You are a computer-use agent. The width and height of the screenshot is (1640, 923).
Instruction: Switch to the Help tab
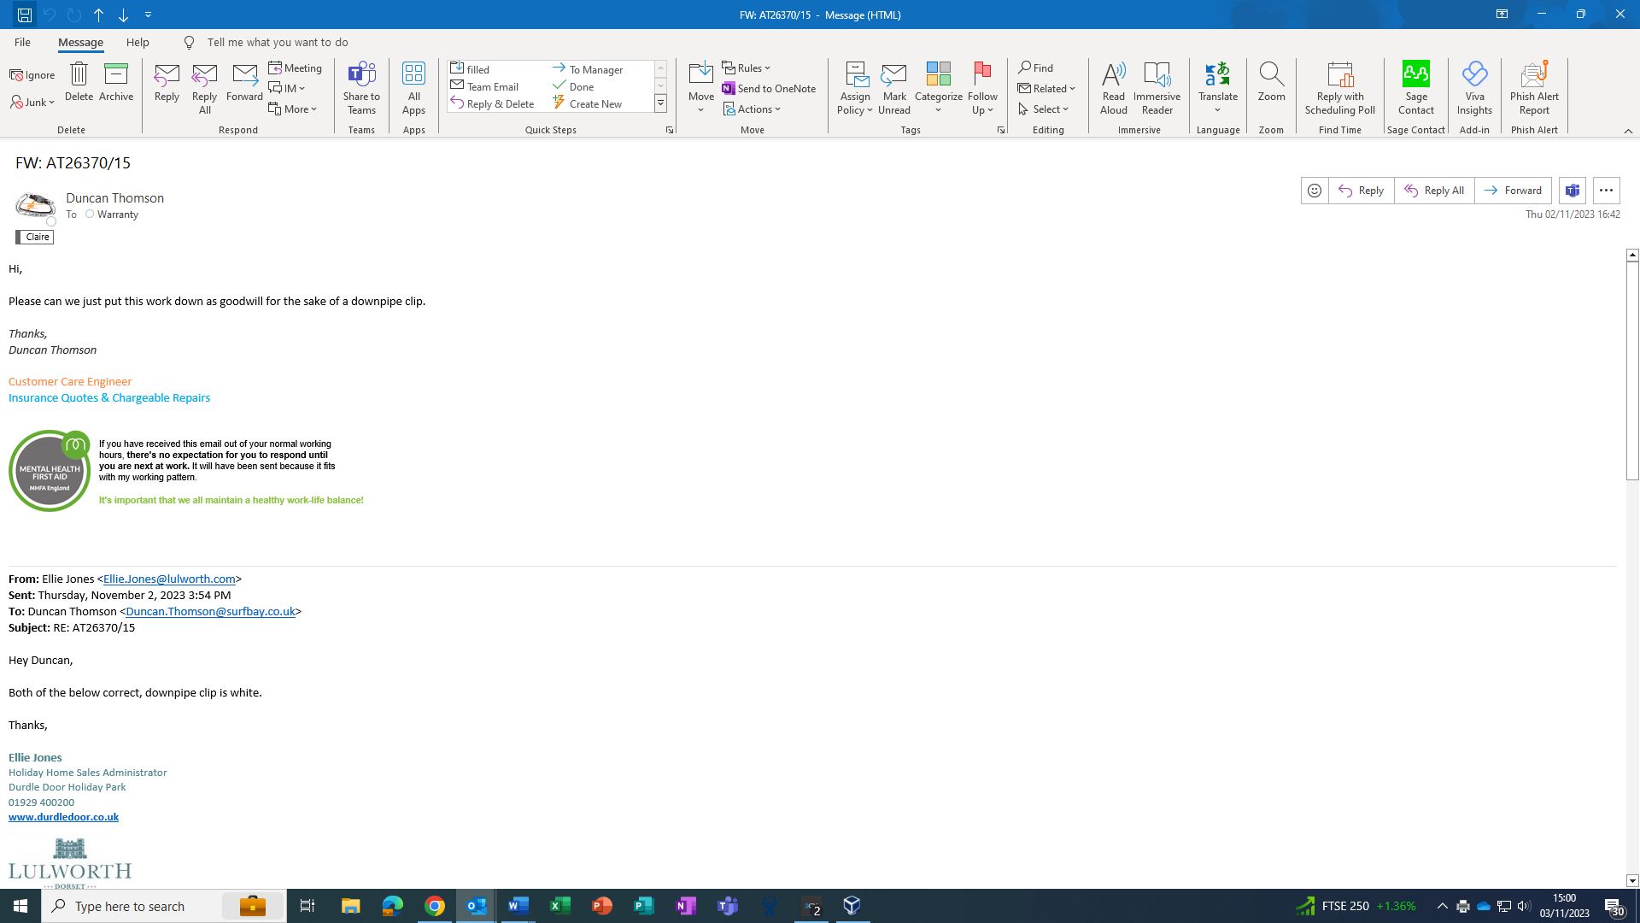click(x=138, y=42)
